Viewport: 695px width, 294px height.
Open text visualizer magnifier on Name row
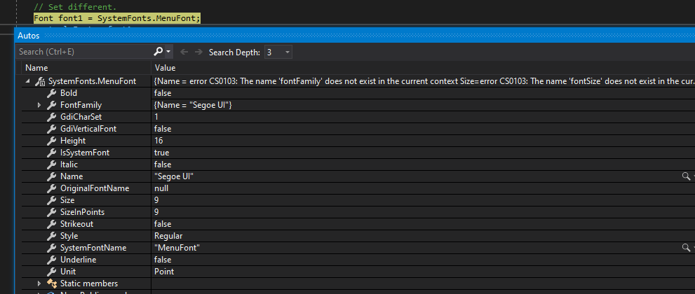686,176
